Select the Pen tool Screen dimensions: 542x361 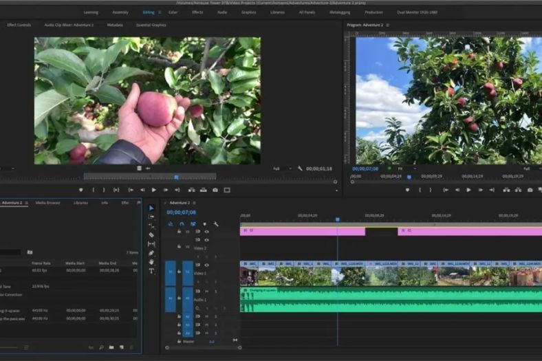(151, 253)
